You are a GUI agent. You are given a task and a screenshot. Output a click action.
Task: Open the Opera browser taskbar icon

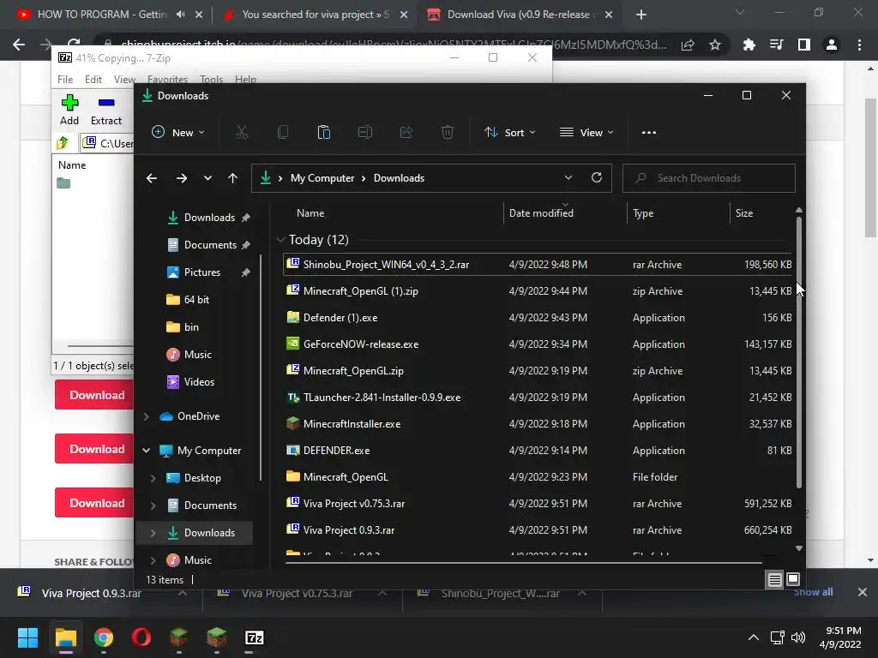click(141, 637)
